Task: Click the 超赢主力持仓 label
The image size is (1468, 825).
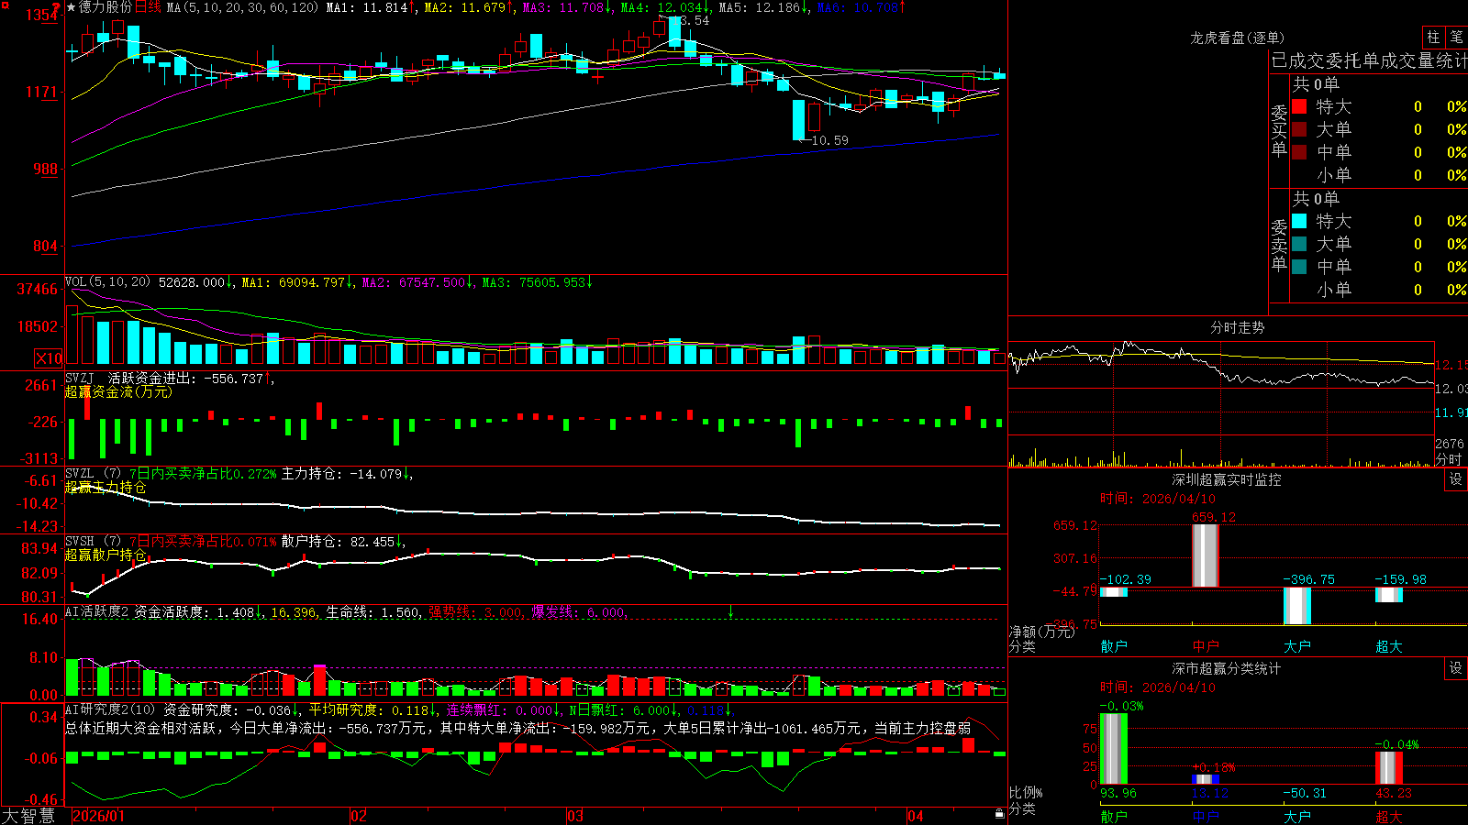Action: pyautogui.click(x=106, y=487)
